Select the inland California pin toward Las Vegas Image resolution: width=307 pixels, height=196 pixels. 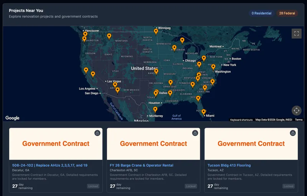[x=93, y=75]
